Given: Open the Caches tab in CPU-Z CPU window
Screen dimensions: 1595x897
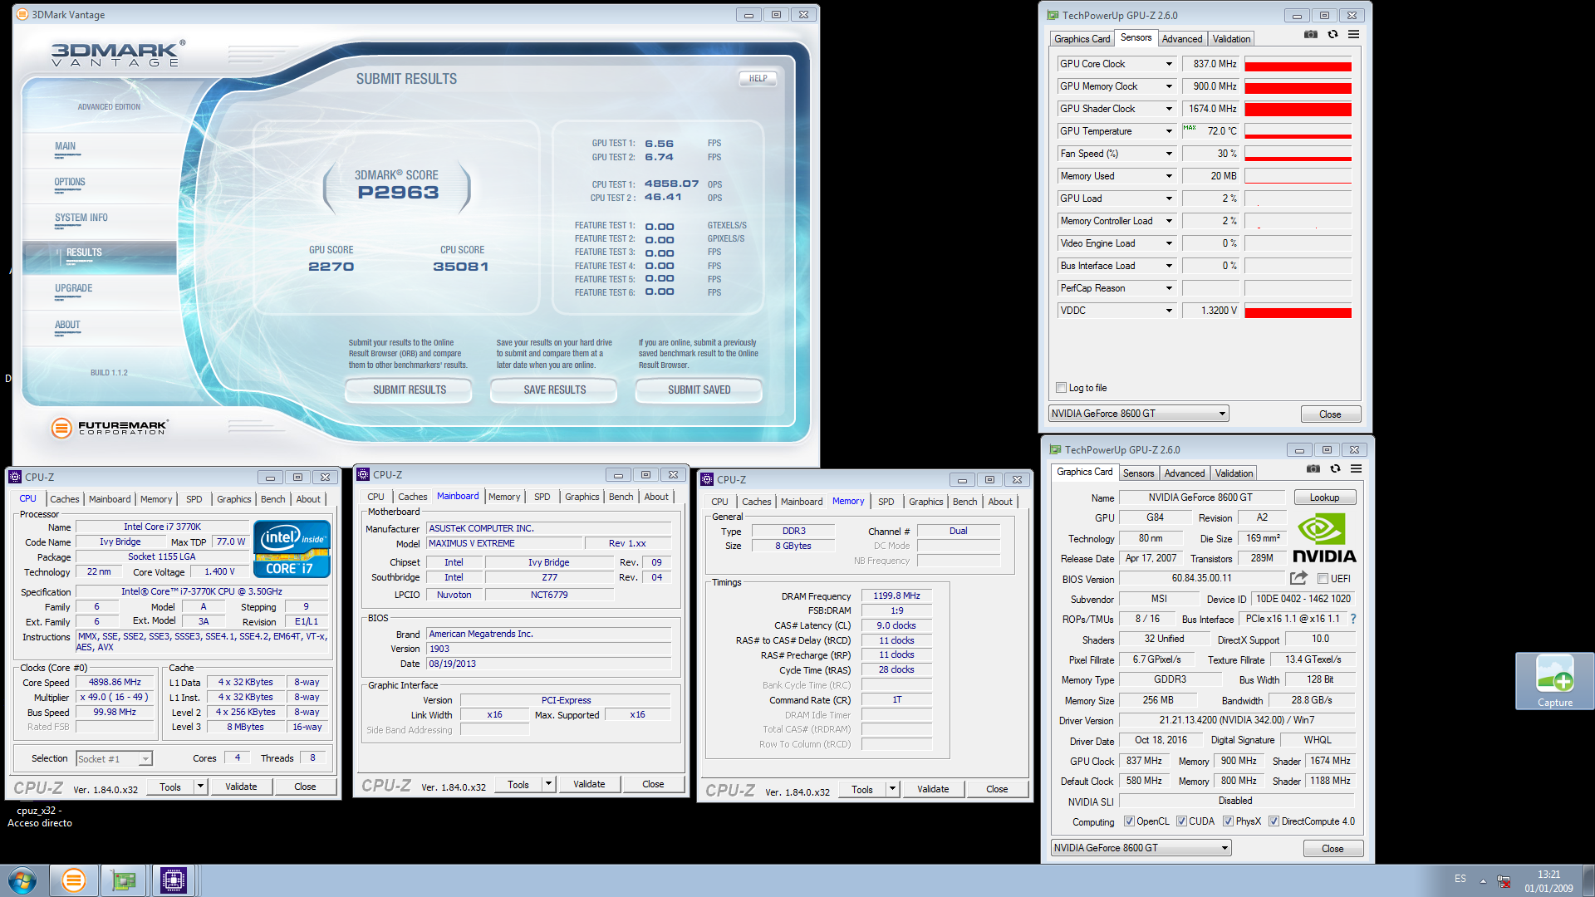Looking at the screenshot, I should pyautogui.click(x=65, y=499).
